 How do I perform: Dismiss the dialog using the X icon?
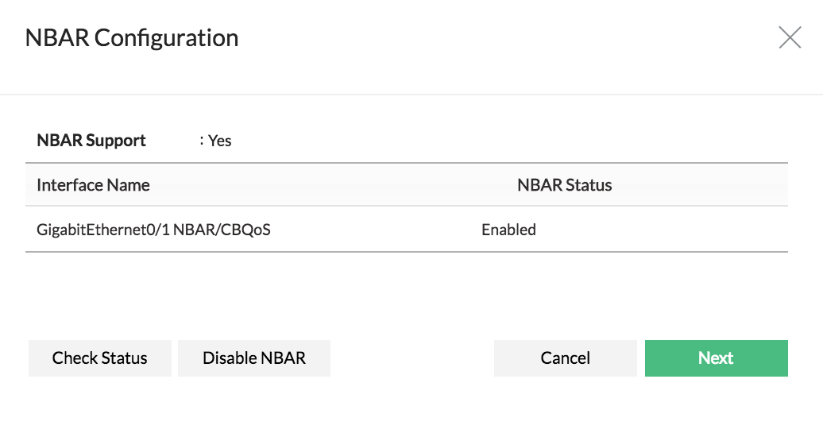789,38
